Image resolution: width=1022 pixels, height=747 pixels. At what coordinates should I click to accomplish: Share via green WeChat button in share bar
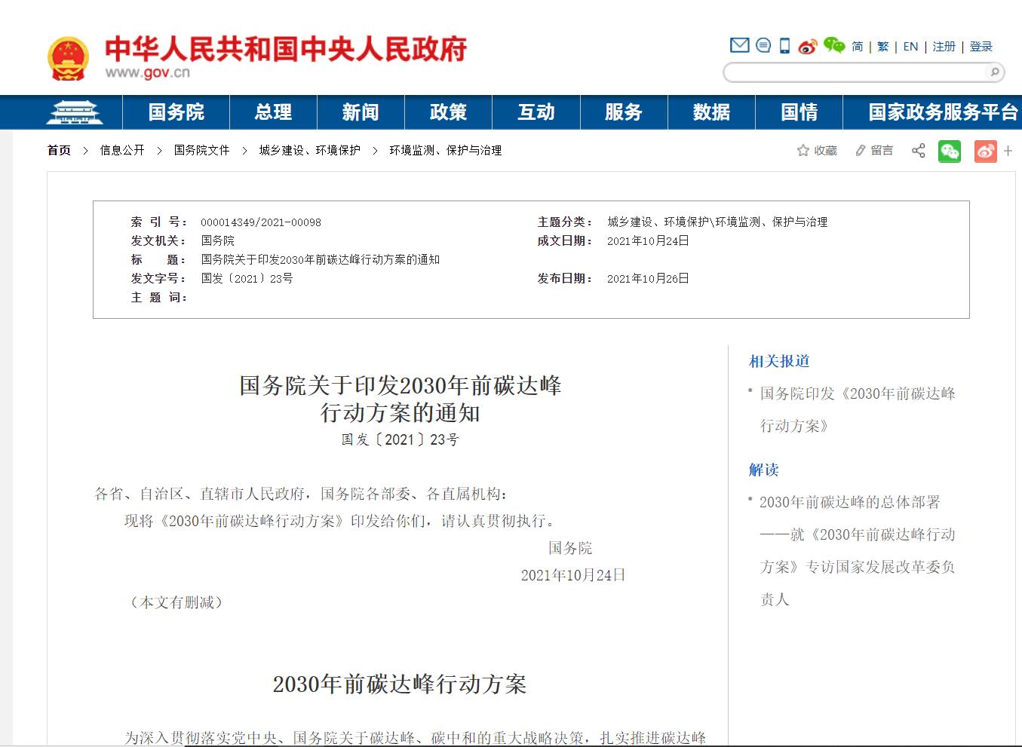[949, 151]
